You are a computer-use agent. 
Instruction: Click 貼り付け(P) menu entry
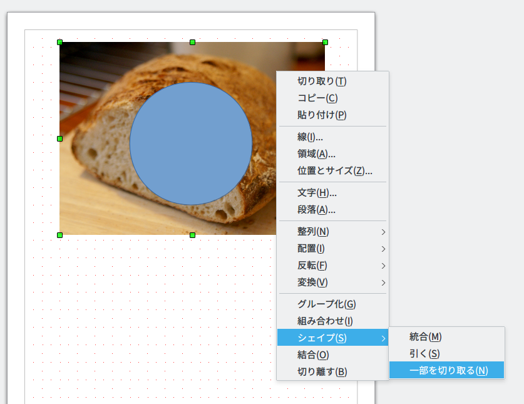[x=333, y=115]
